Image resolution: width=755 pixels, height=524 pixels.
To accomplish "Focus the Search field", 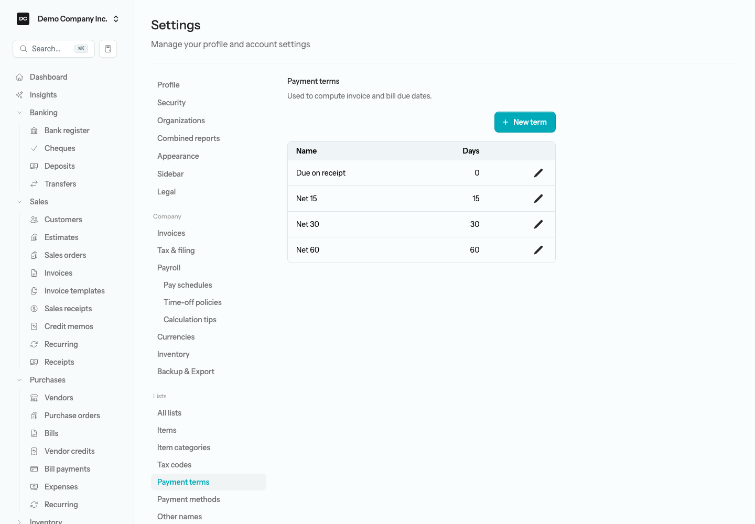I will coord(53,49).
